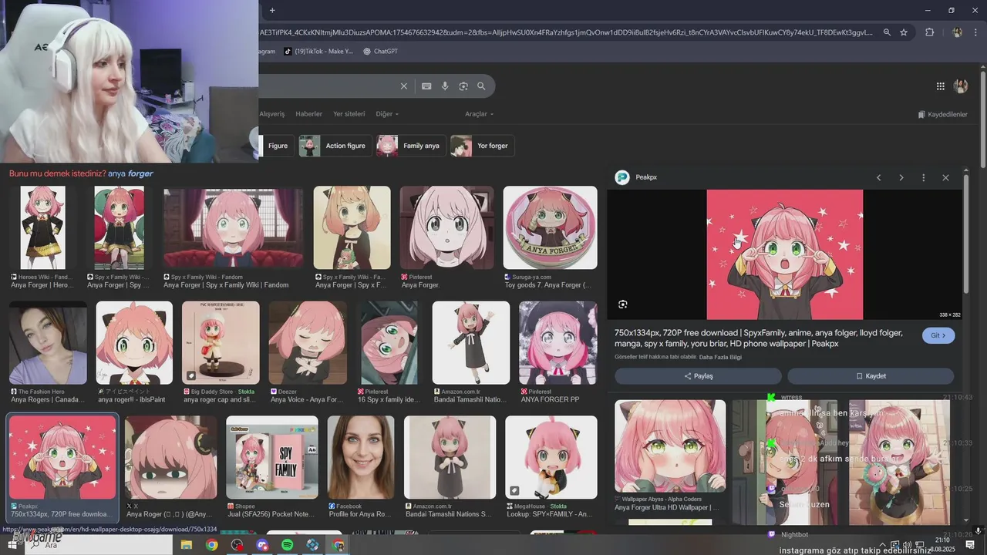Viewport: 987px width, 555px height.
Task: Expand the Araçlar tools dropdown
Action: [x=479, y=114]
